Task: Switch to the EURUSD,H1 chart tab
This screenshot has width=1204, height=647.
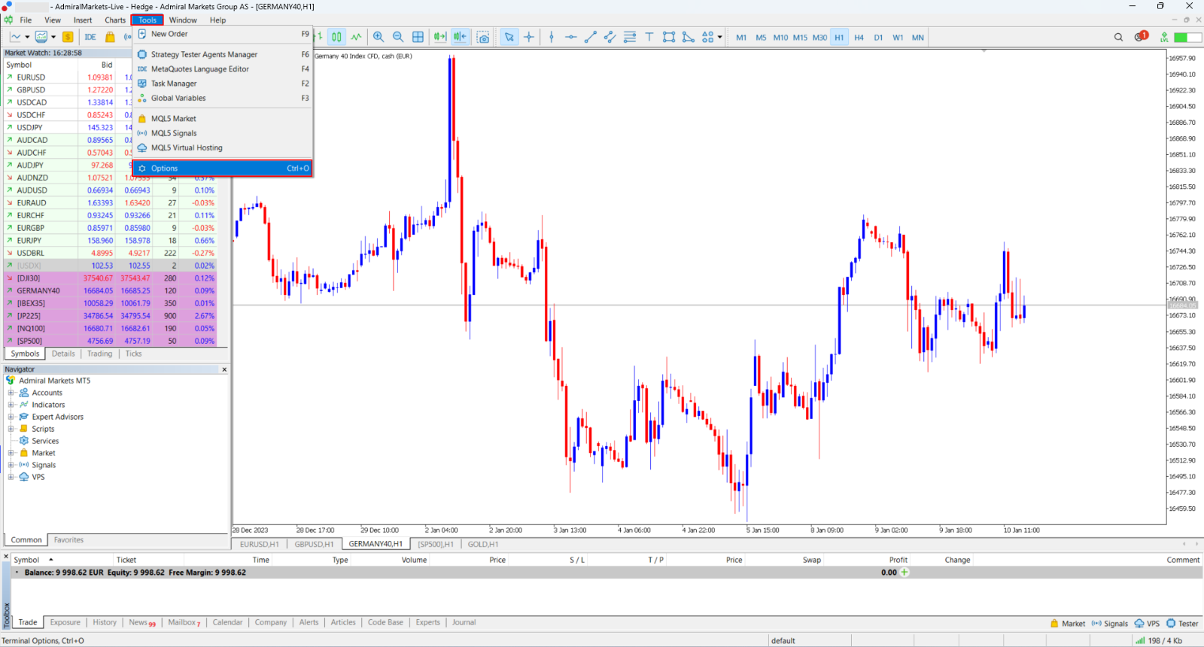Action: pos(259,544)
